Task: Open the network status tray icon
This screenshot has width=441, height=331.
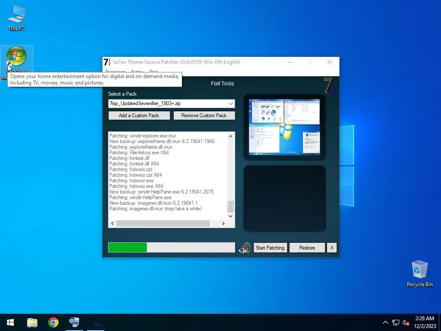Action: pyautogui.click(x=396, y=322)
